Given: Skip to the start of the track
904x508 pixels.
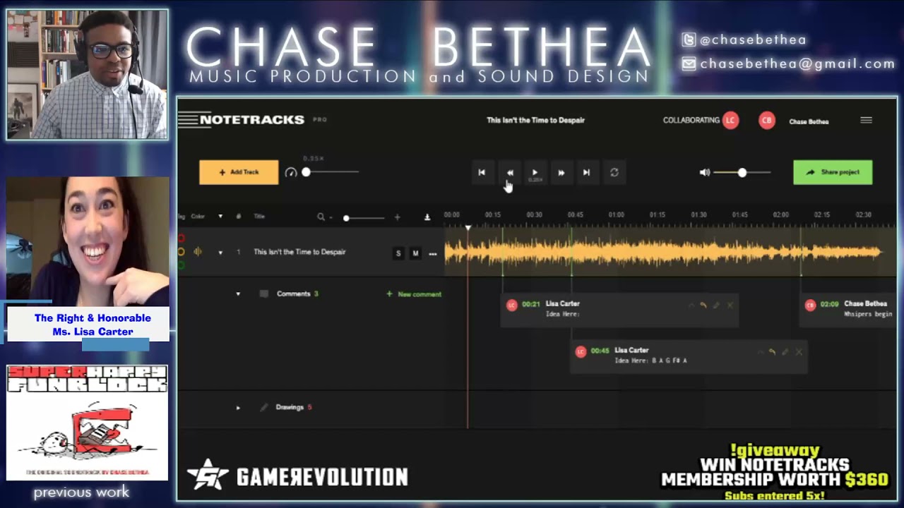Looking at the screenshot, I should pyautogui.click(x=482, y=172).
